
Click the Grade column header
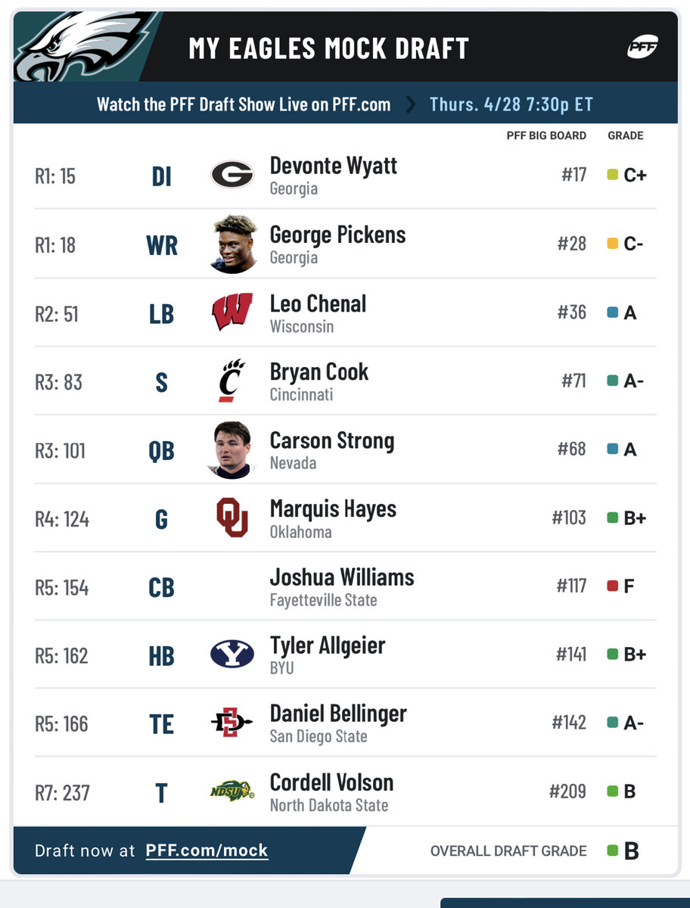(x=626, y=135)
